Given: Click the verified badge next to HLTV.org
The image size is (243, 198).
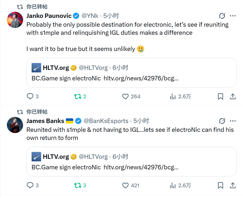Looking at the screenshot, I should (x=73, y=68).
